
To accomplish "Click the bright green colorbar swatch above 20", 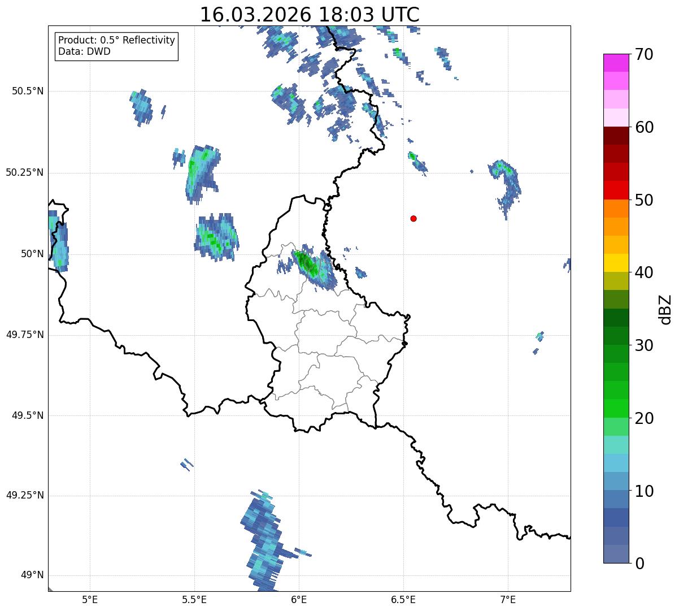I will tap(616, 408).
